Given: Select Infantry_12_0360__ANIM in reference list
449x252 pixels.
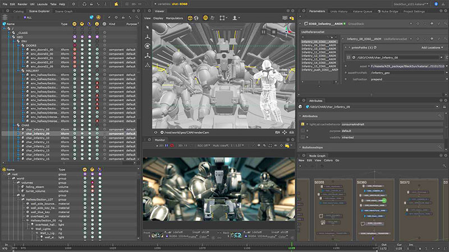Looking at the screenshot, I should (x=318, y=56).
